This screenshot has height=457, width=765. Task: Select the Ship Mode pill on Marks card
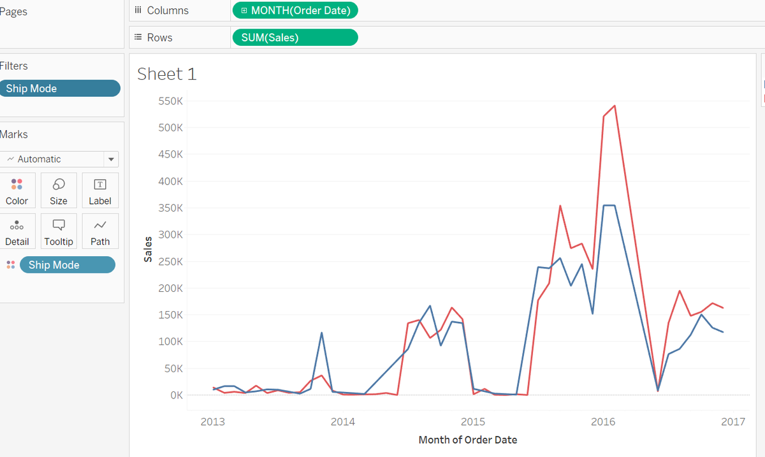(68, 265)
